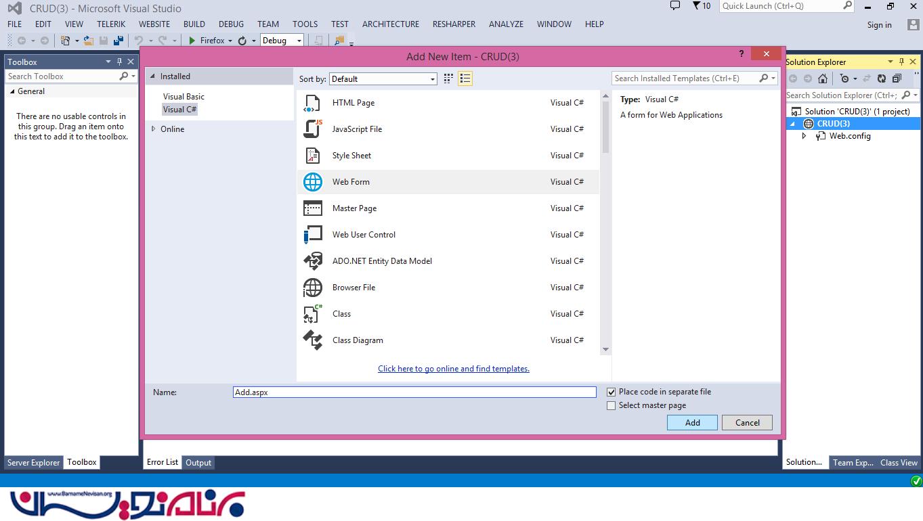The width and height of the screenshot is (923, 521).
Task: Enable the Select master page checkbox
Action: [611, 405]
